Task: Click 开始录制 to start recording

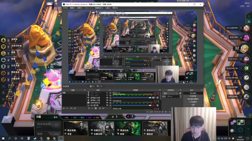Action: 193,96
